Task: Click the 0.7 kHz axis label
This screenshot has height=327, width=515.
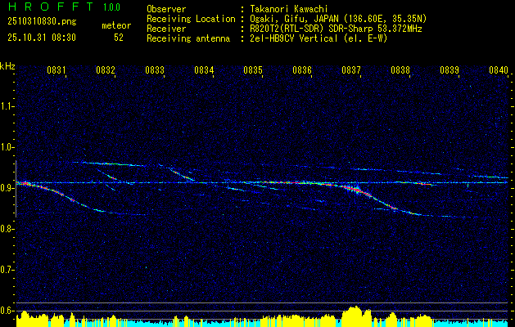Action: pyautogui.click(x=7, y=270)
